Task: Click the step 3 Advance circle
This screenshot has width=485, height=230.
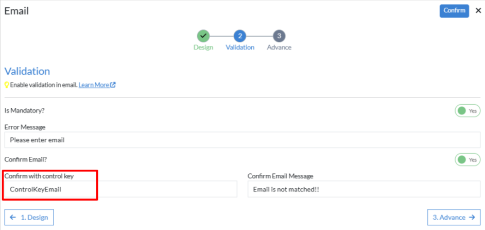Action: [x=279, y=36]
